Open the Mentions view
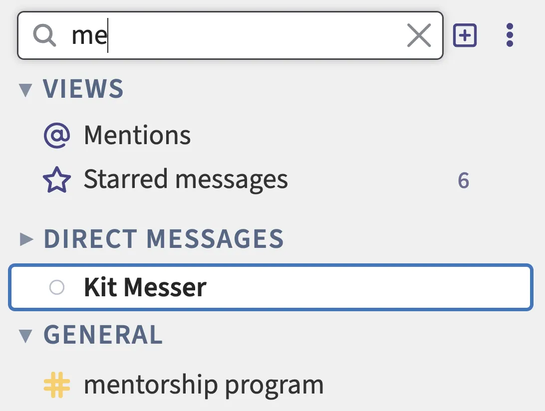Image resolution: width=545 pixels, height=411 pixels. (x=137, y=135)
